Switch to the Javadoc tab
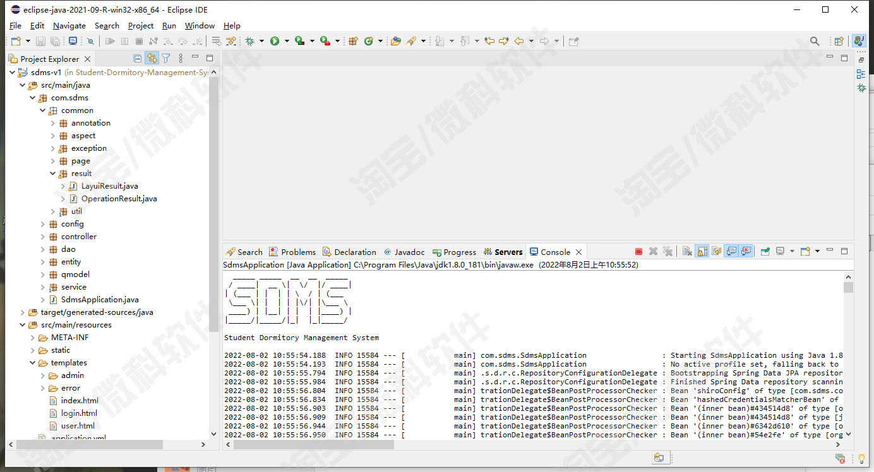Screen dimensions: 874x472 (404, 252)
